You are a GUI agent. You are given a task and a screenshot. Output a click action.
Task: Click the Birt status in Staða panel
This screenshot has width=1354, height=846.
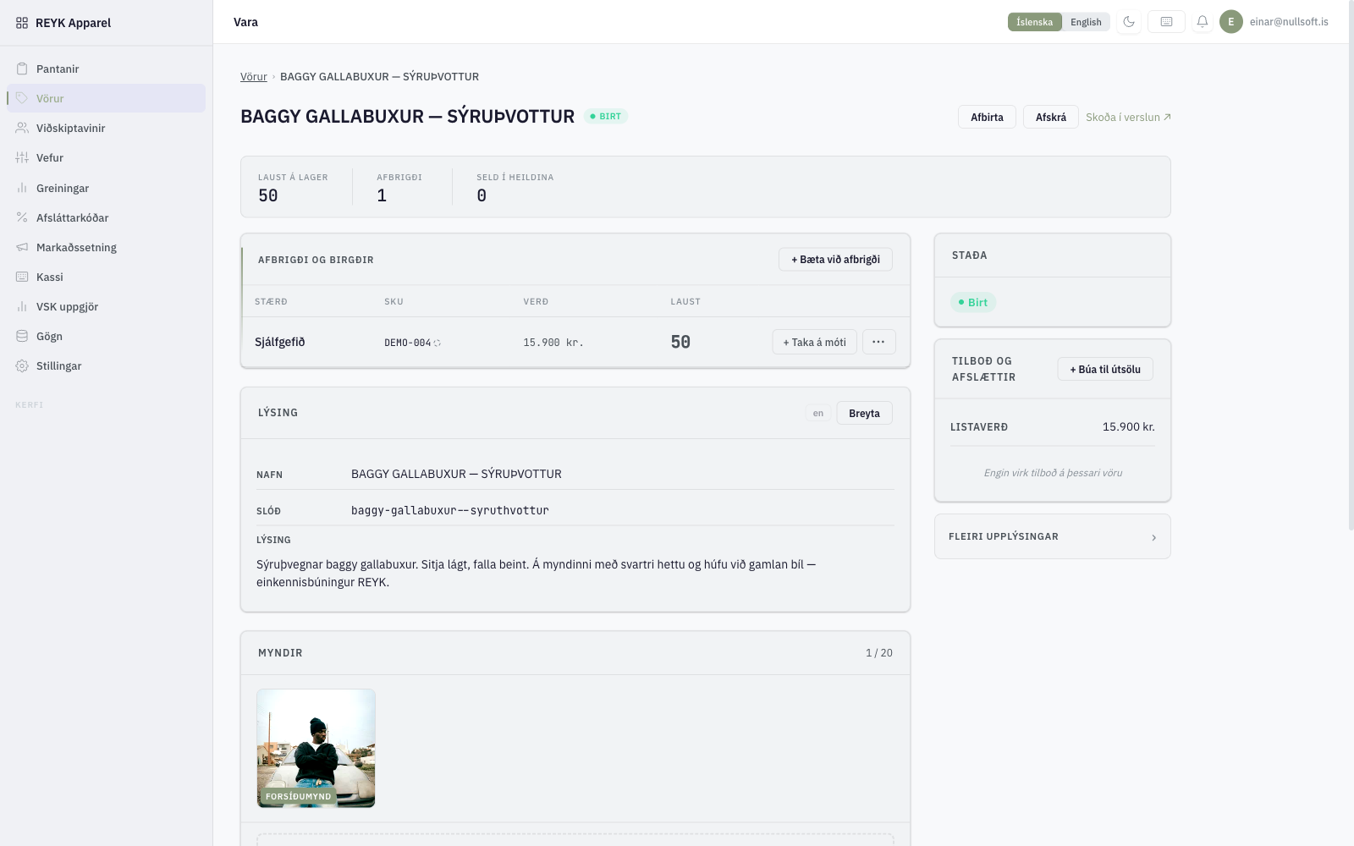(x=973, y=302)
